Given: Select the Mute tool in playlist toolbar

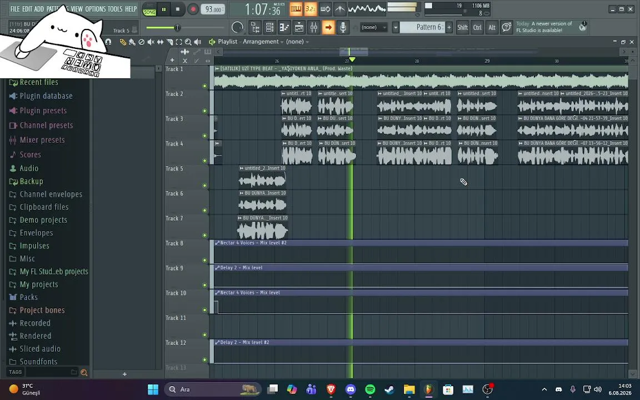Looking at the screenshot, I should point(151,42).
